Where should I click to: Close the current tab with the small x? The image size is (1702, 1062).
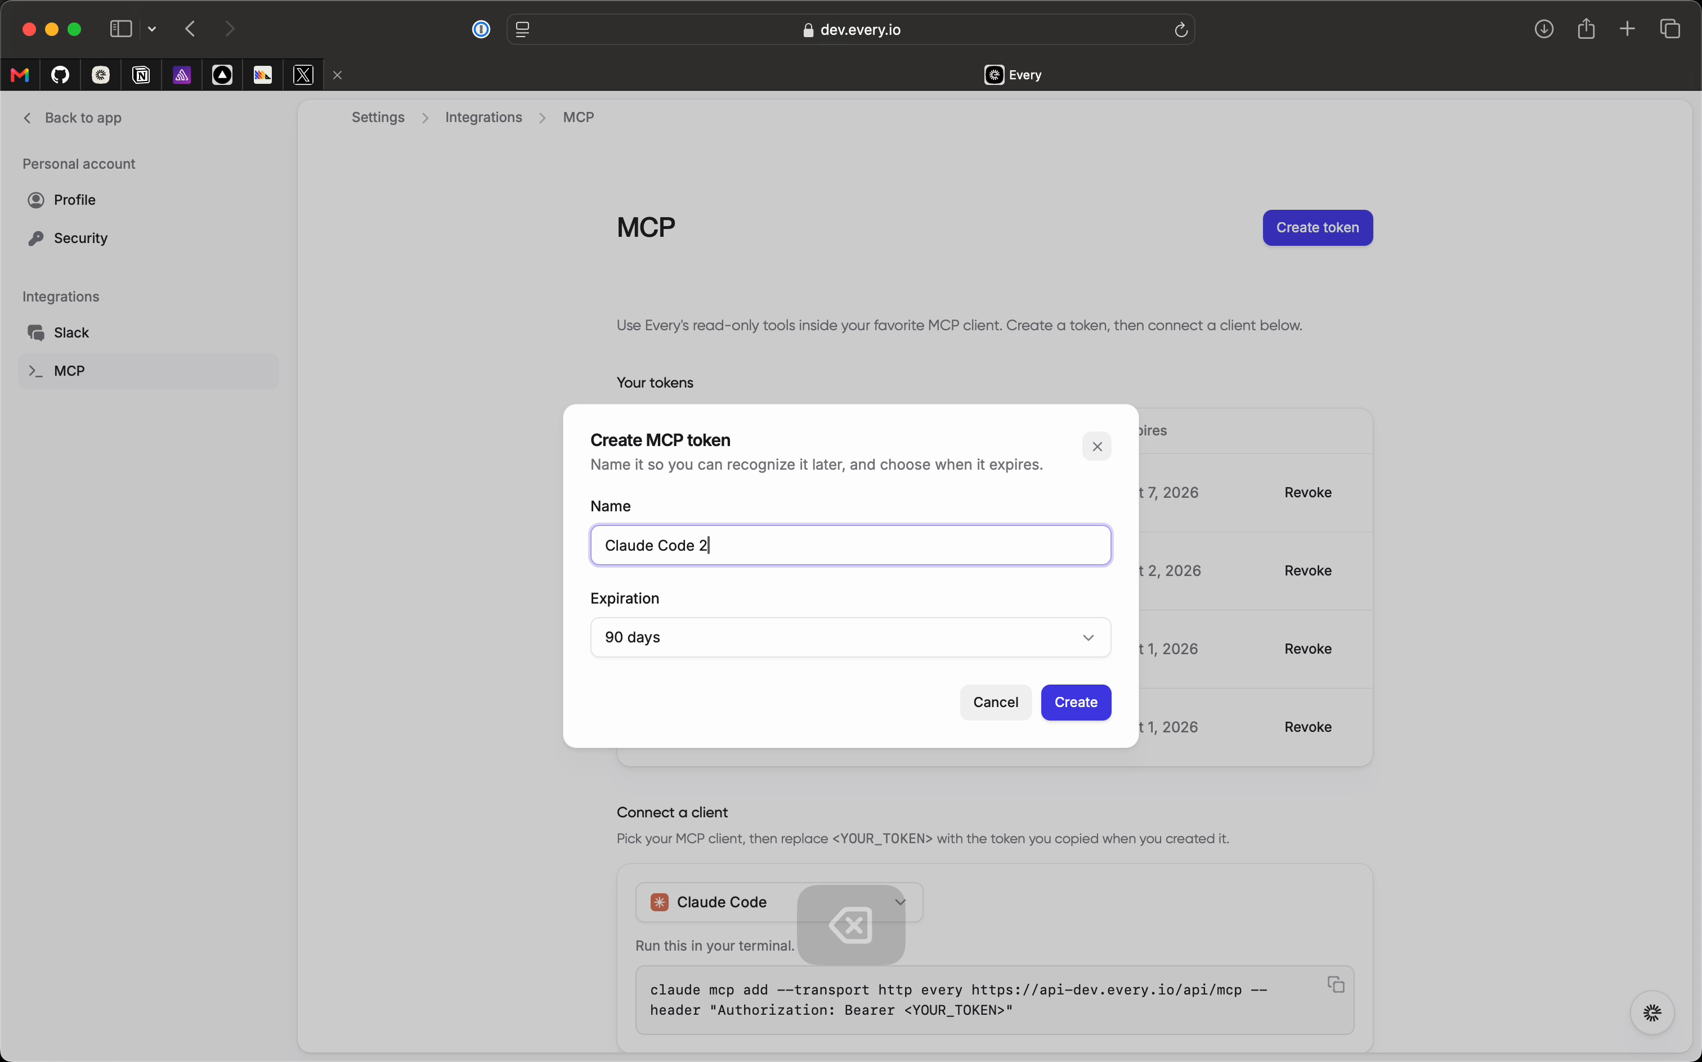337,75
